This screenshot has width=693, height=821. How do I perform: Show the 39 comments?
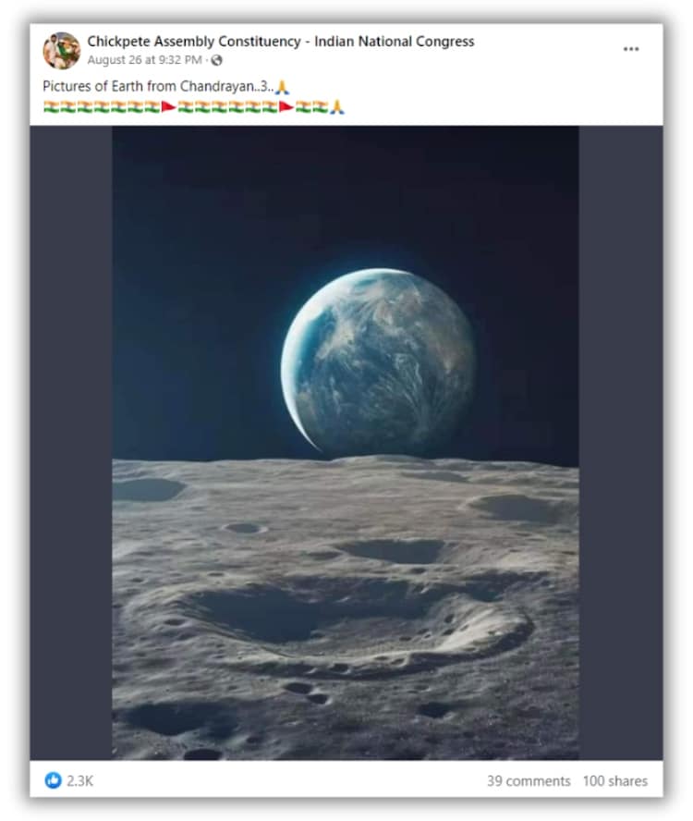529,781
